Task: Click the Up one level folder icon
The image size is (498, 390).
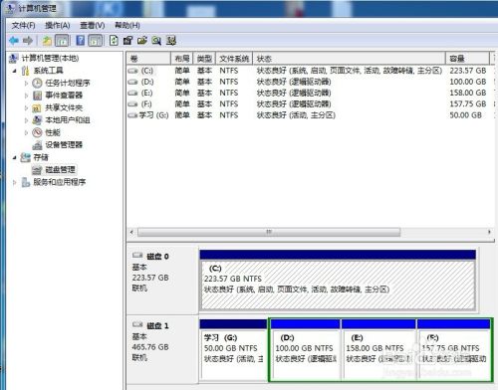Action: pyautogui.click(x=47, y=41)
